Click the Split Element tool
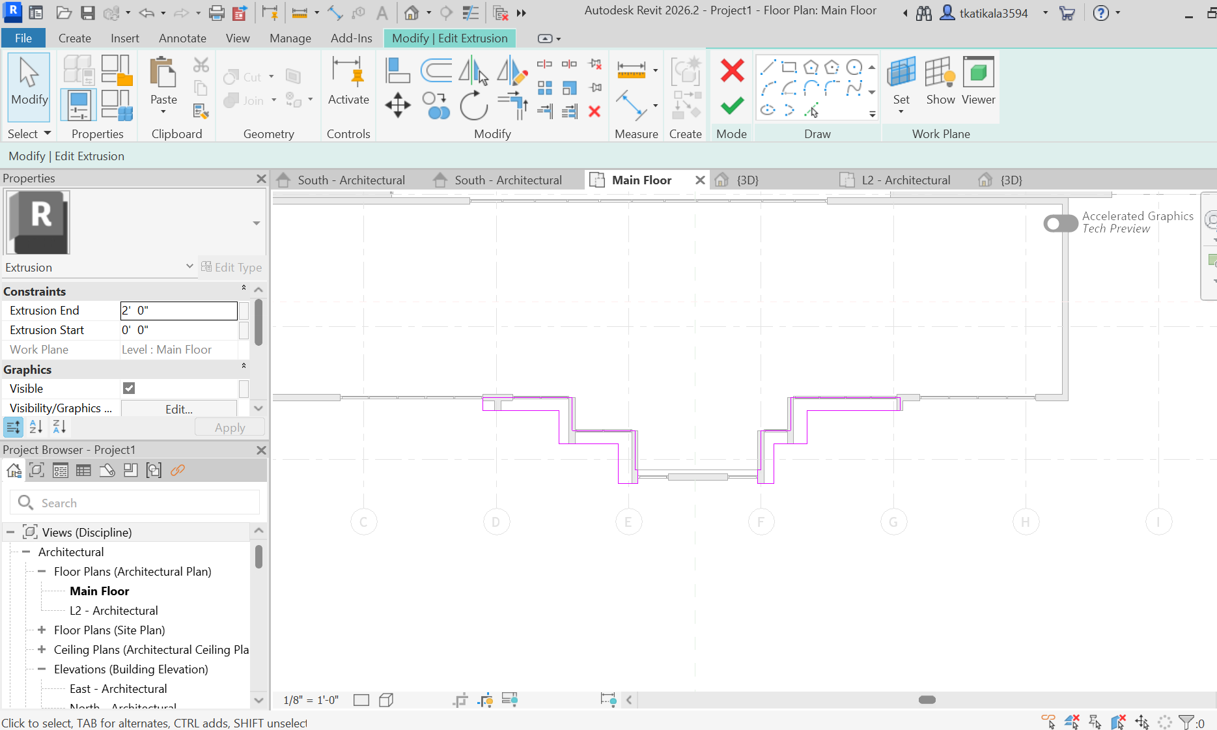 [x=544, y=64]
